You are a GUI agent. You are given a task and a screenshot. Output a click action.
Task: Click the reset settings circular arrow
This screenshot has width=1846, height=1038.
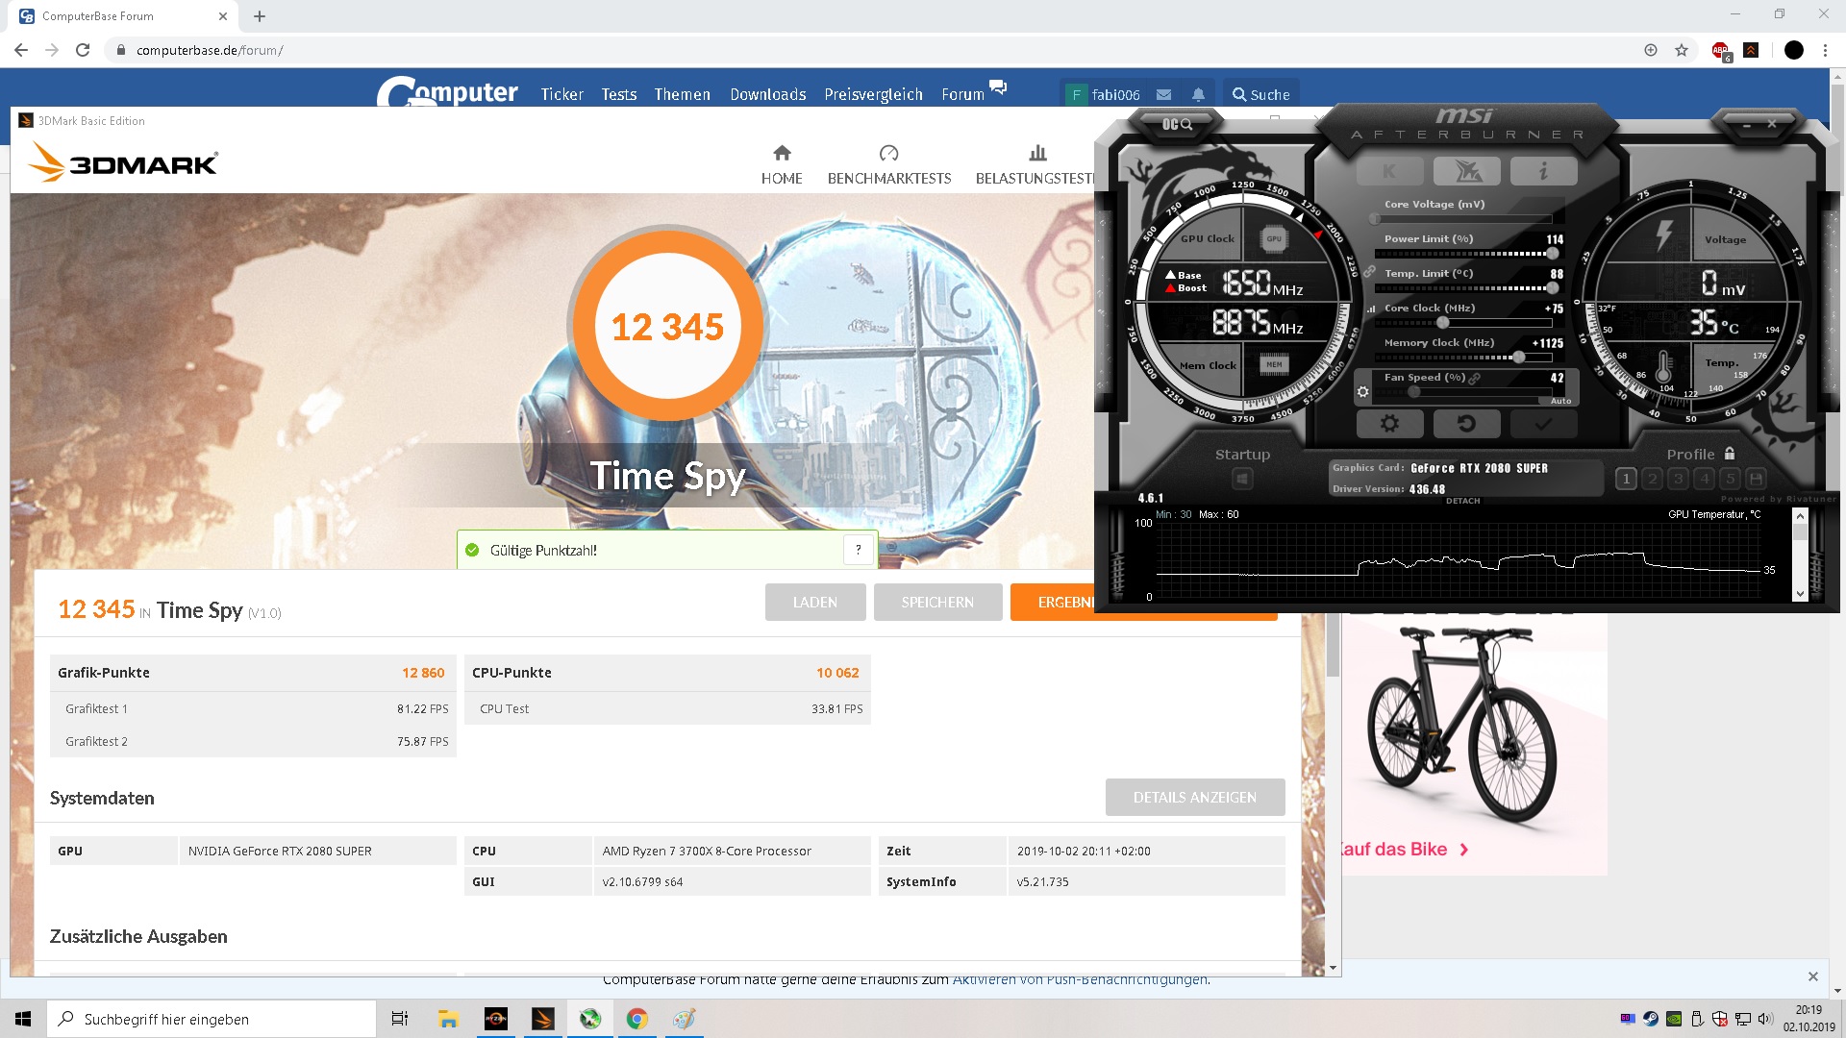(1466, 423)
